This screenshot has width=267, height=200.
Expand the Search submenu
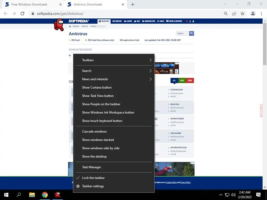click(x=114, y=71)
